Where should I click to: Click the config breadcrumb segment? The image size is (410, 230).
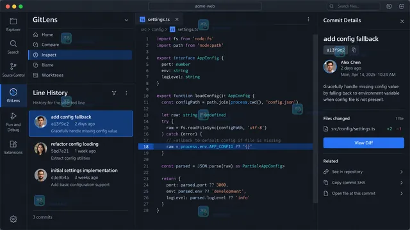click(158, 29)
